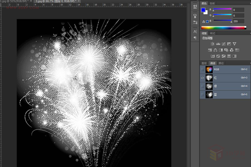Image resolution: width=251 pixels, height=167 pixels.
Task: Close the 1.jpg document tab
Action: tap(31, 1)
